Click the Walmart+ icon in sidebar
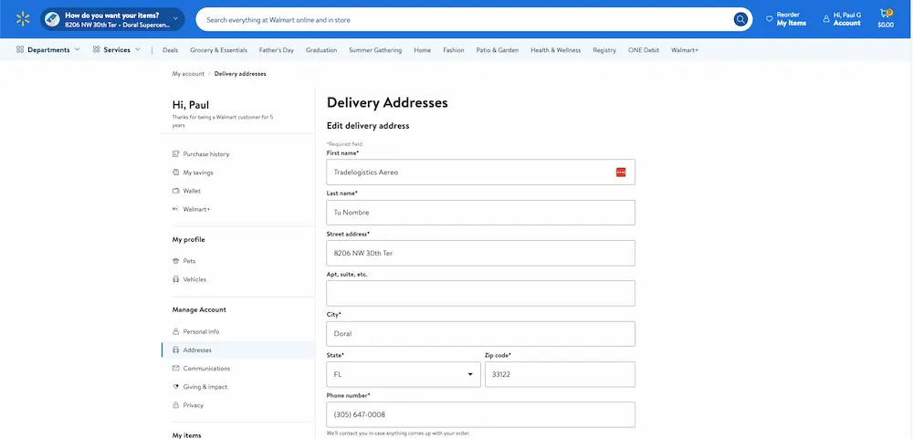 [176, 209]
